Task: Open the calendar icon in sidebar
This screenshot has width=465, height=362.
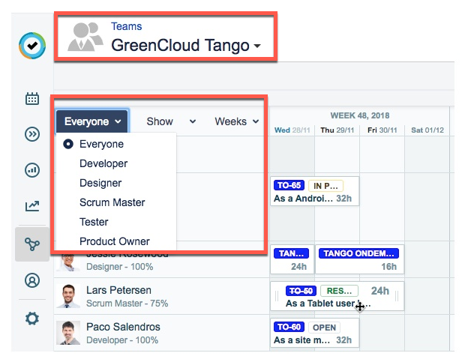Action: click(31, 99)
